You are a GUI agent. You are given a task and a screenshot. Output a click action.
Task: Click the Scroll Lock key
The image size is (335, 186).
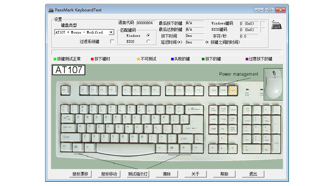pos(223,110)
